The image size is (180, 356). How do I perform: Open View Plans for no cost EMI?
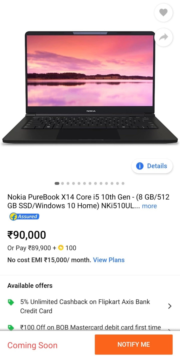click(x=109, y=260)
